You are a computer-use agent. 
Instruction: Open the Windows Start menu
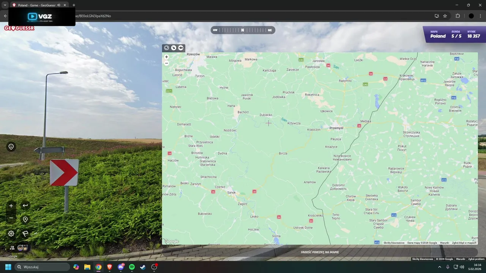(x=8, y=267)
